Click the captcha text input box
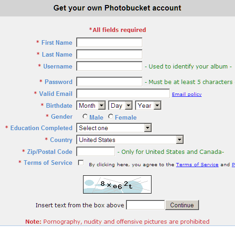 click(146, 205)
